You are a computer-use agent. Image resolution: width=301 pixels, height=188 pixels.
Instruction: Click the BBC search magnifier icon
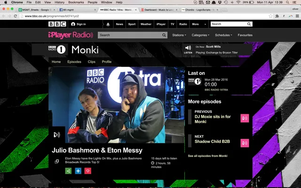[249, 24]
